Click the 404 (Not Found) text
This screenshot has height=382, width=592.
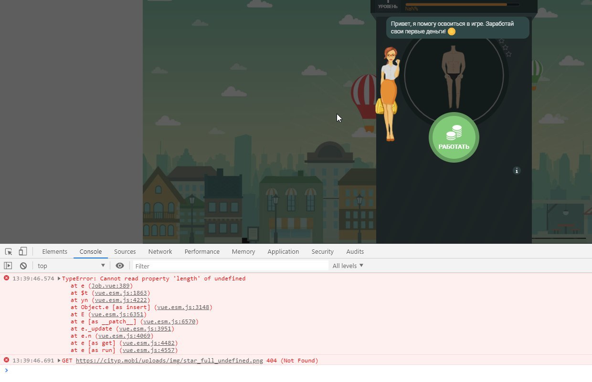[292, 361]
